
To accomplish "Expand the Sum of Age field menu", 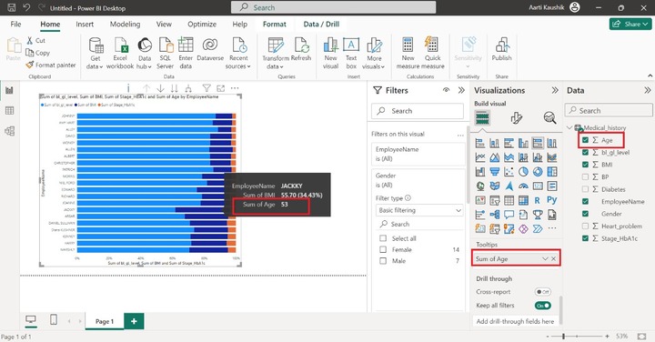I will pos(545,259).
